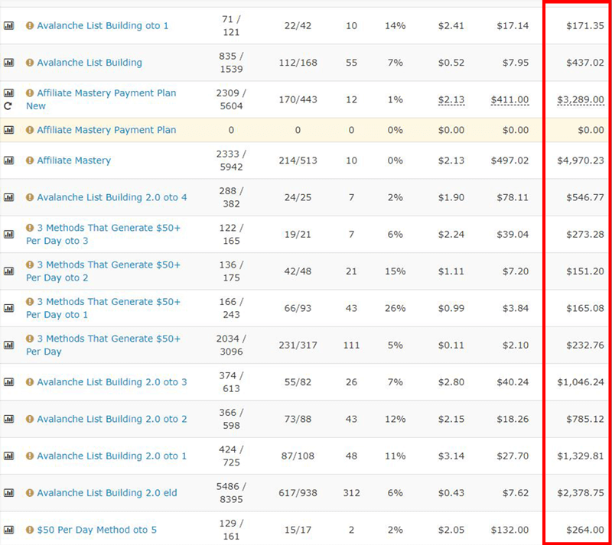Open 3 Methods That Generate $50+ Per Day oto 3
This screenshot has width=612, height=545.
103,234
